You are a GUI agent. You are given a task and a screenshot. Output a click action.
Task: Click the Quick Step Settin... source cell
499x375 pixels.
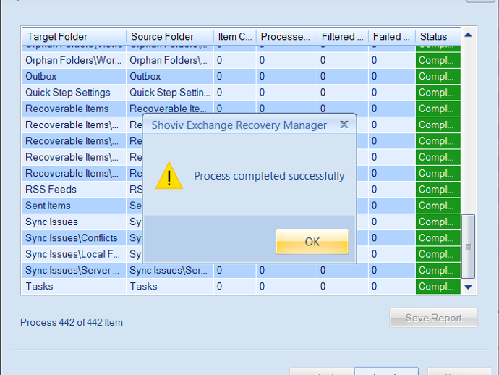[170, 93]
